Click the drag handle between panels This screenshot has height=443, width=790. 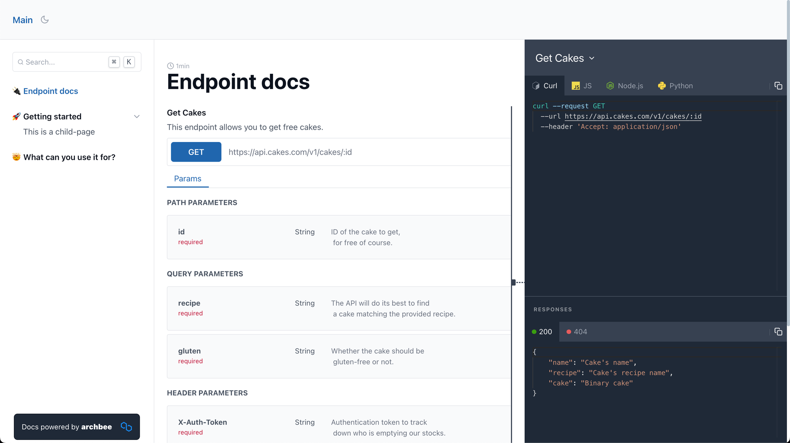coord(514,282)
